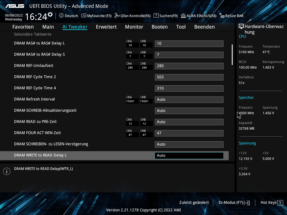Click the CPU Temperatur 41°C value

[266, 52]
